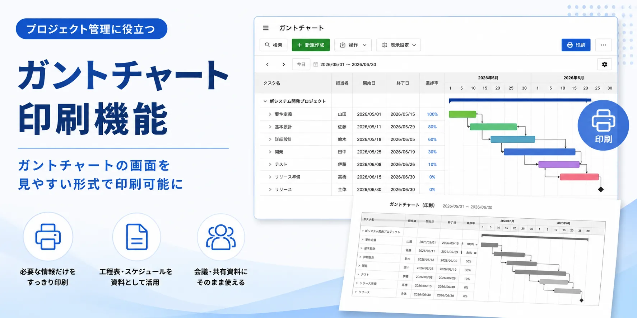The image size is (637, 318).
Task: Collapse the 新システム開発プロジェクト row
Action: pos(265,101)
